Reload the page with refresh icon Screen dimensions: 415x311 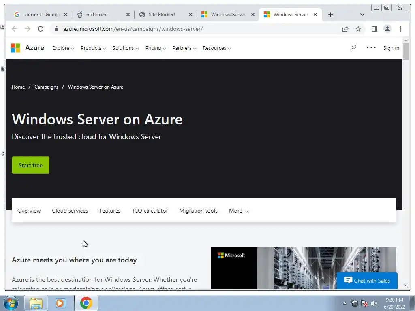click(x=41, y=29)
